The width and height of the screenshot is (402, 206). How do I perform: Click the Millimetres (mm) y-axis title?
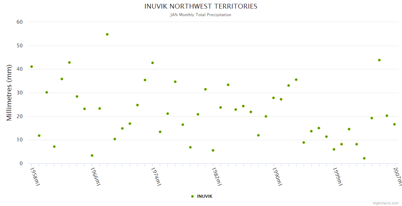[x=9, y=93]
